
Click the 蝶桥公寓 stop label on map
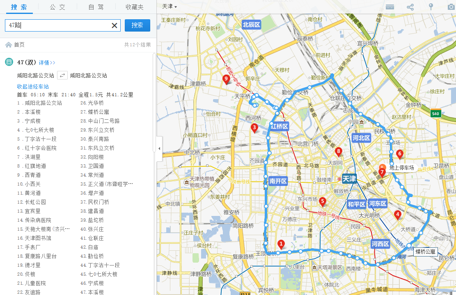[426, 252]
